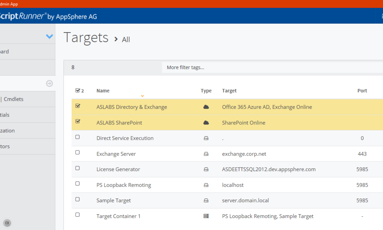383x230 pixels.
Task: Click the server icon for Direct Service Execution
Action: coord(206,138)
